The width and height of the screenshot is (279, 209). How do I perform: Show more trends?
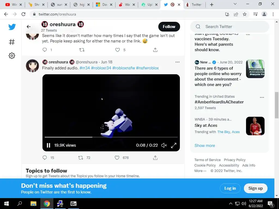(205, 146)
